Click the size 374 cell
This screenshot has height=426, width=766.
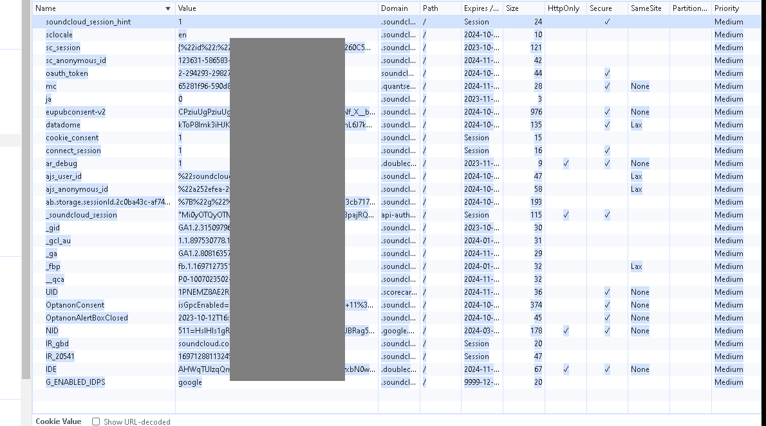pos(536,305)
